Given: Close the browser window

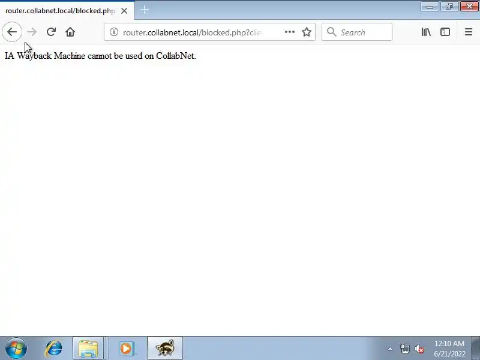Looking at the screenshot, I should 469,7.
